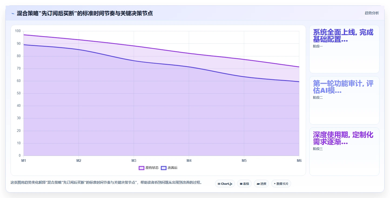The image size is (390, 198).
Task: Click the purple 原有状态 legend swatch
Action: (x=141, y=168)
